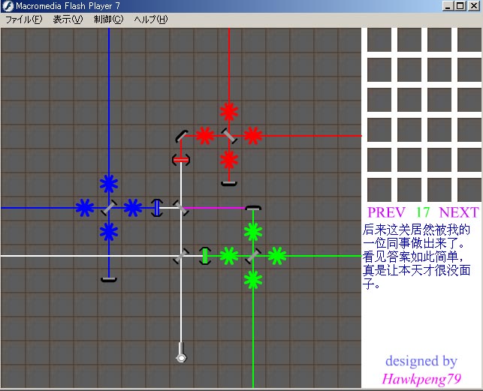
Task: Click the bottom green star target
Action: pos(253,280)
